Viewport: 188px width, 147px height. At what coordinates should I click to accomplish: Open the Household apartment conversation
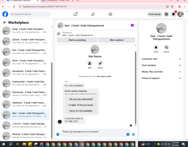pos(26,73)
